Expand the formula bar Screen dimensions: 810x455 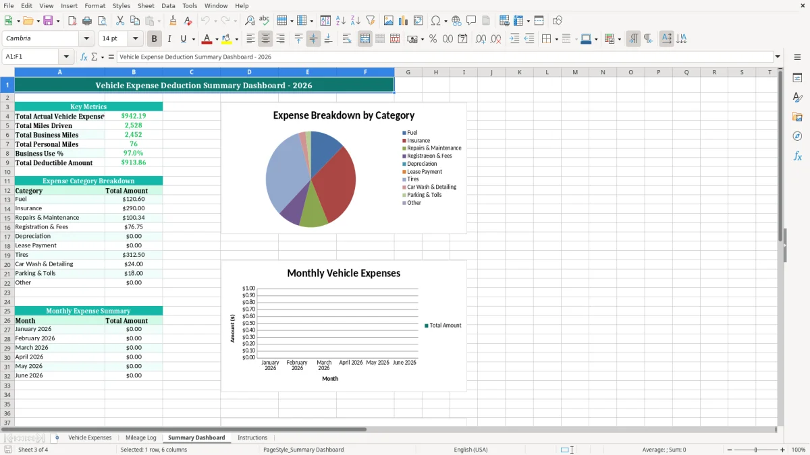tap(778, 57)
